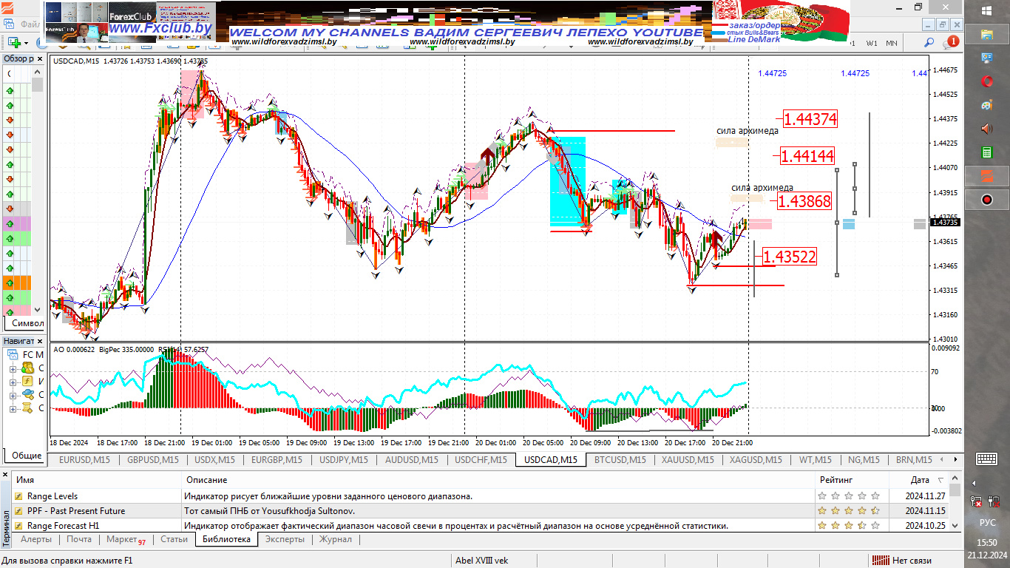This screenshot has height=568, width=1010.
Task: Select the Символ tab in Market Watch
Action: coord(28,323)
